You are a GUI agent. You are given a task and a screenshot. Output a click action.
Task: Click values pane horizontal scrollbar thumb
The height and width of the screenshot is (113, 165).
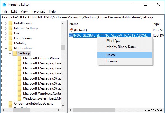pyautogui.click(x=94, y=110)
